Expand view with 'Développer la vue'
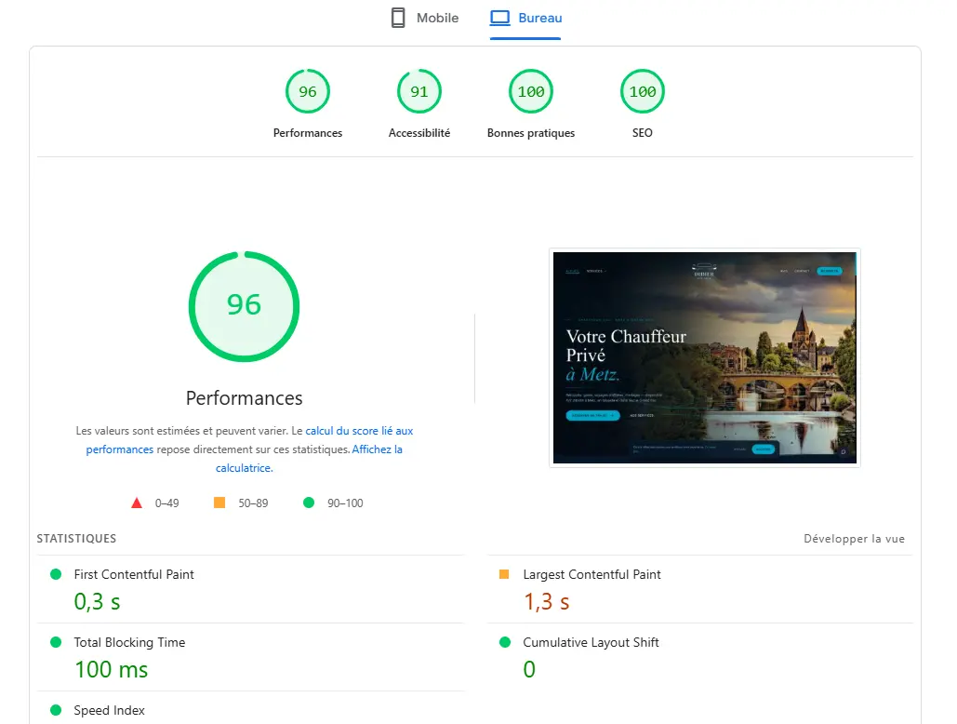The image size is (957, 724). pyautogui.click(x=854, y=539)
